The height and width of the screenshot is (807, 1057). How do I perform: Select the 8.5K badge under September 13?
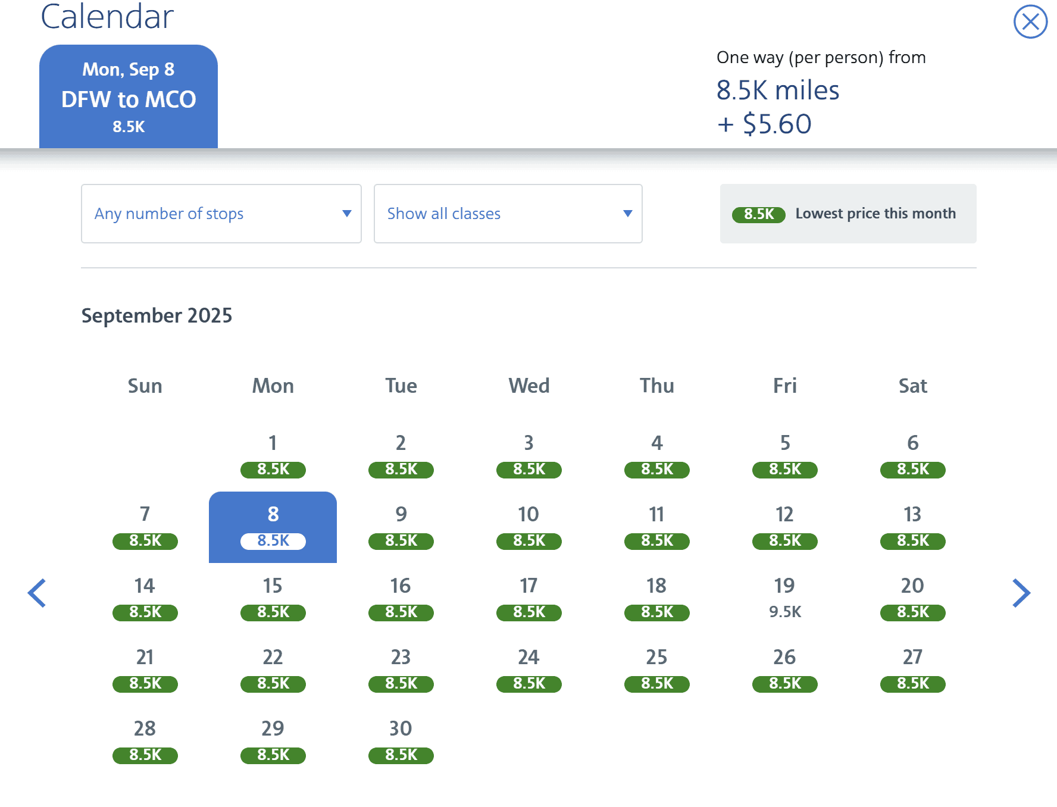tap(912, 541)
